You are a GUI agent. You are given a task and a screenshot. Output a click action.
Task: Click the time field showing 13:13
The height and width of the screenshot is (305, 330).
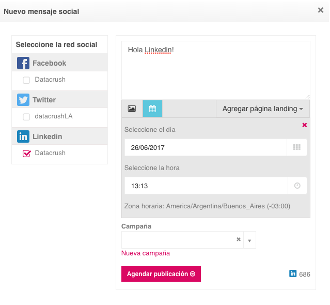(x=206, y=186)
